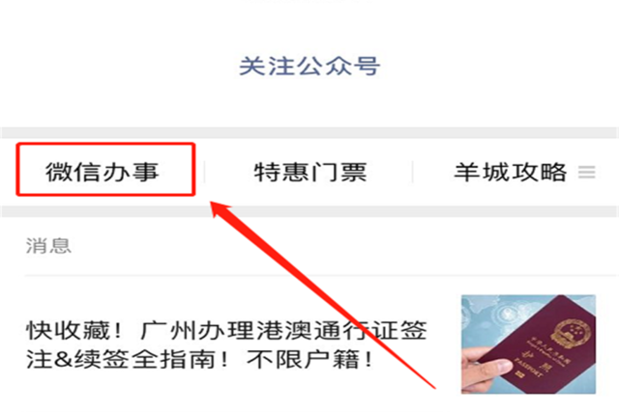
Task: Click the divider between 特惠门票 and 羊城攻略
Action: pos(413,172)
